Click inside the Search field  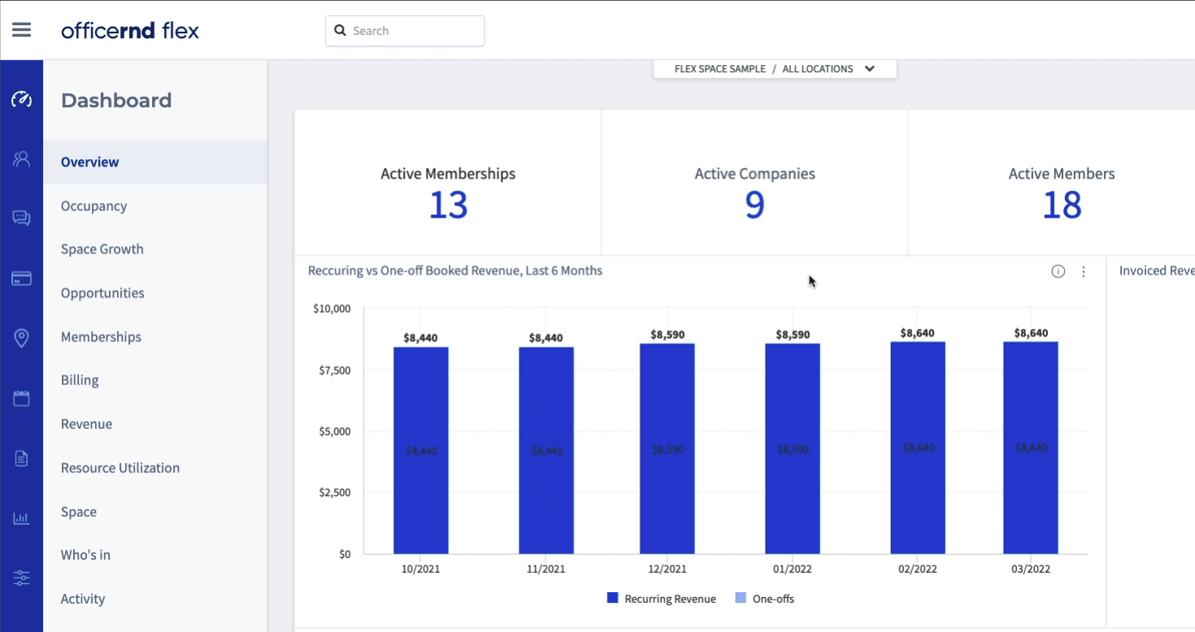pyautogui.click(x=405, y=31)
